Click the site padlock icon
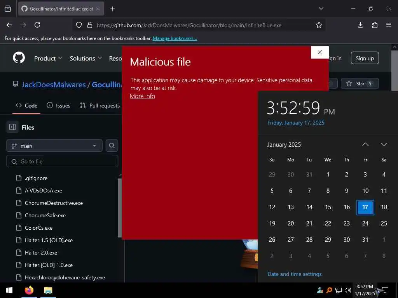Viewport: 398px width, 298px height. pos(90,25)
